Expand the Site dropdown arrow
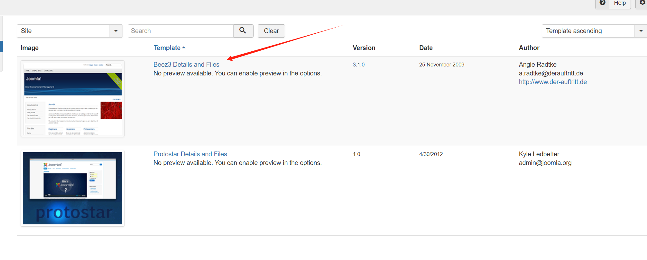This screenshot has width=647, height=260. (116, 31)
